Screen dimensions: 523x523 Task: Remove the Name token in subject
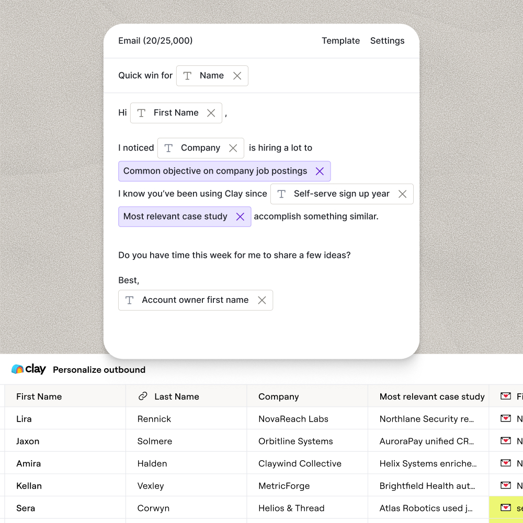point(237,76)
